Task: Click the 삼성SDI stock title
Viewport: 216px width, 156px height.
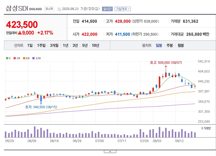Action: 17,8
